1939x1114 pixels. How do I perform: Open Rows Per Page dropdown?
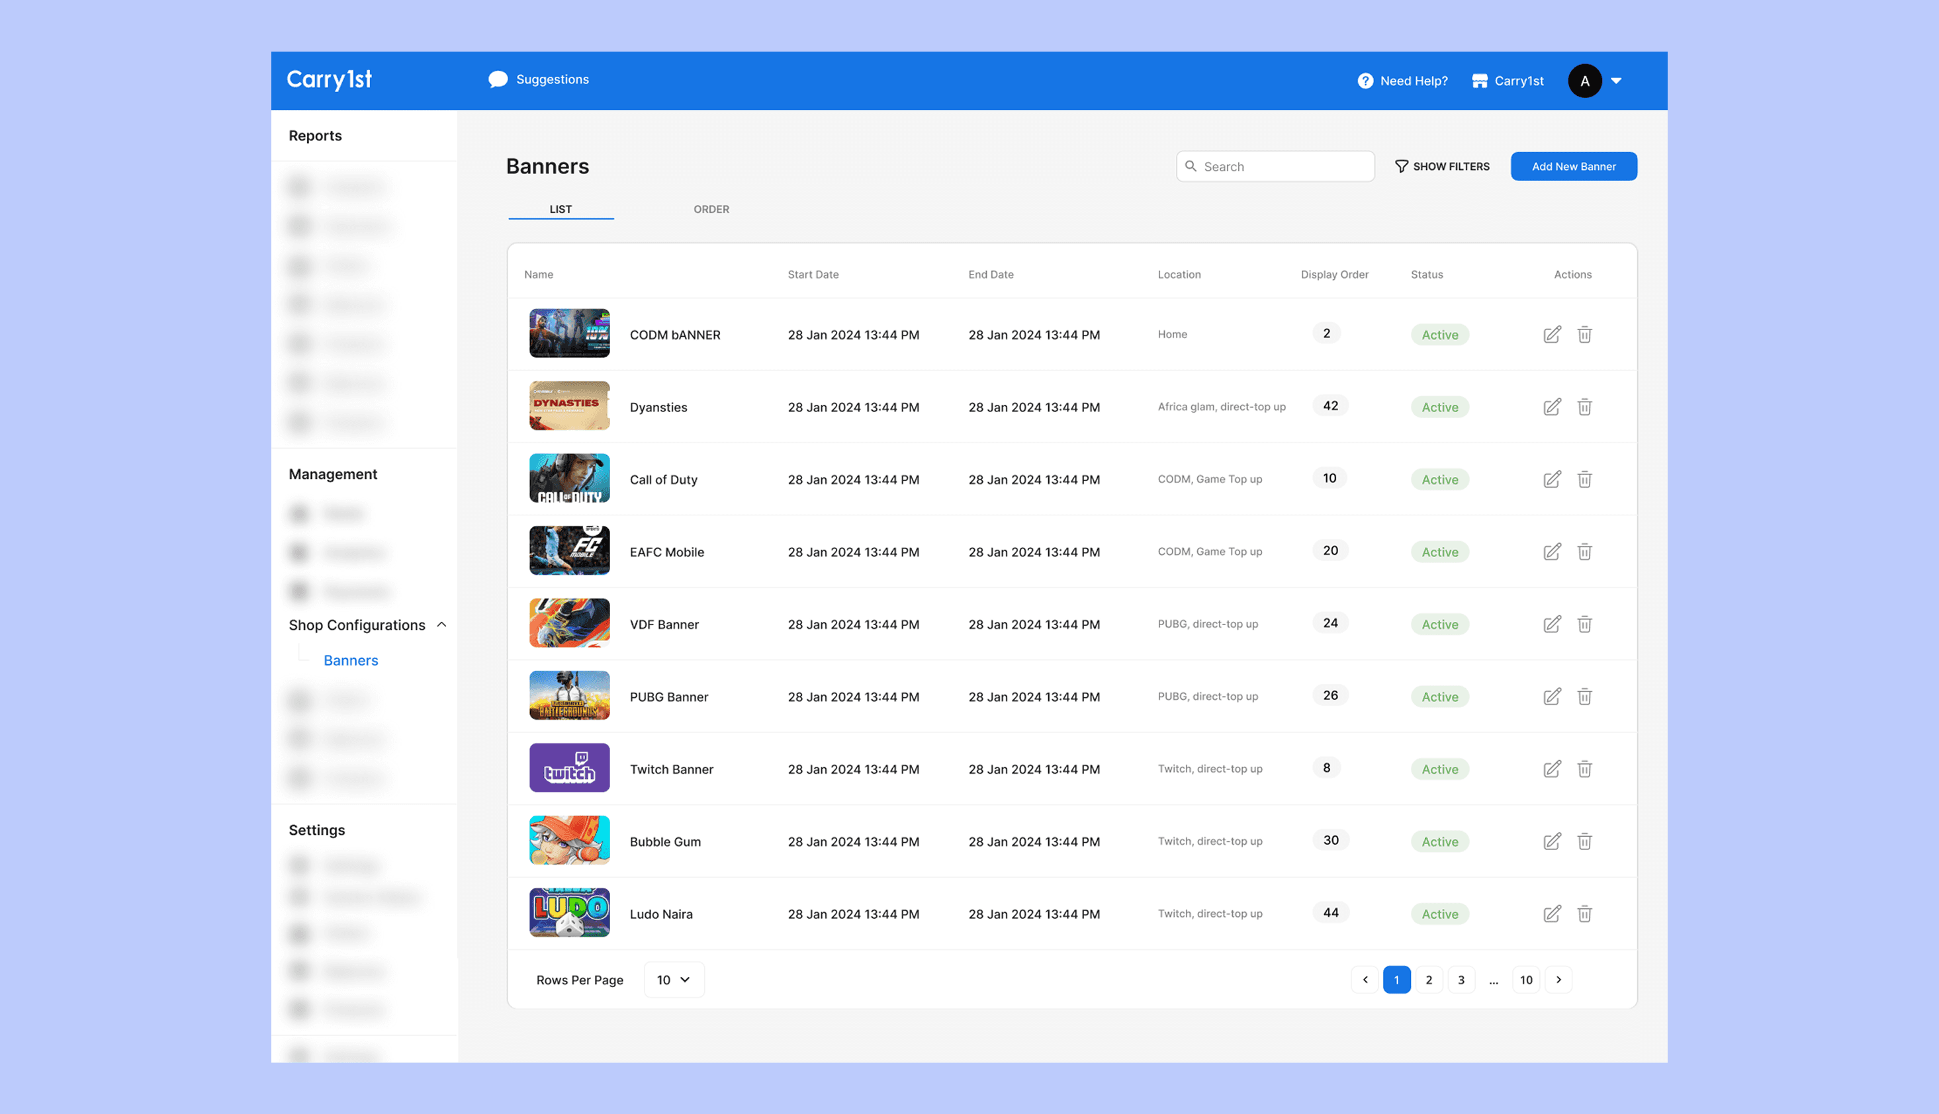[674, 979]
